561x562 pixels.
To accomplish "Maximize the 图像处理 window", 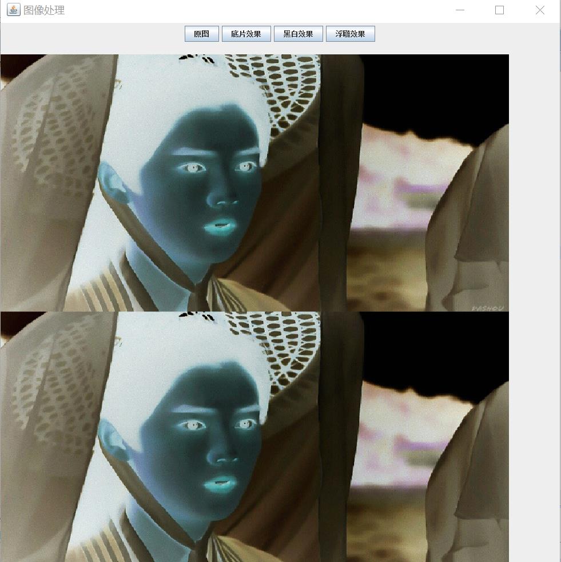I will (499, 10).
